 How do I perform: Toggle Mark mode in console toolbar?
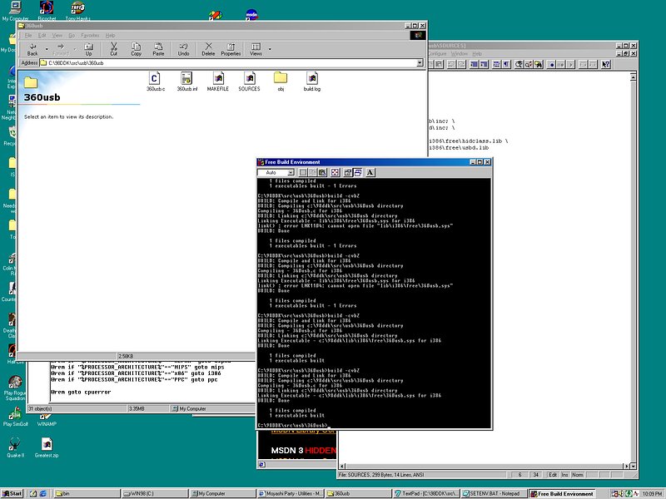click(304, 172)
